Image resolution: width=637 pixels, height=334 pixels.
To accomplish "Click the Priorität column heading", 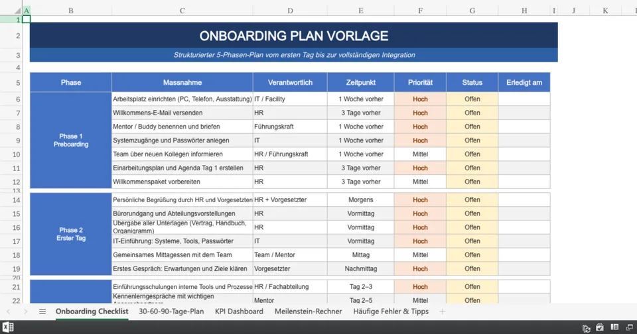I will tap(420, 82).
